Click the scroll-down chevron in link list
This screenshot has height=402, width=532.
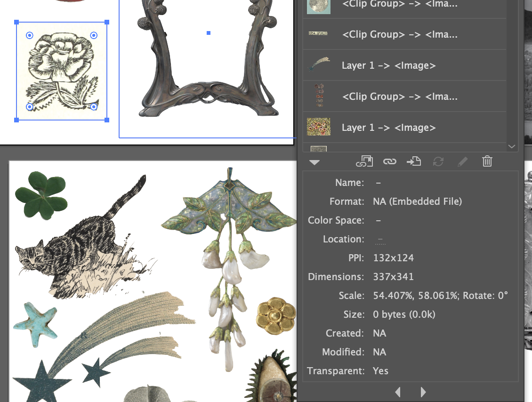tap(511, 146)
